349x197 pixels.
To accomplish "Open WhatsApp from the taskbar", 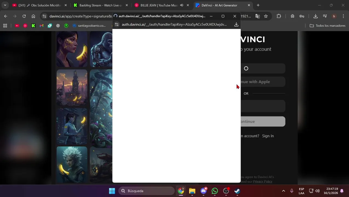I will click(215, 191).
